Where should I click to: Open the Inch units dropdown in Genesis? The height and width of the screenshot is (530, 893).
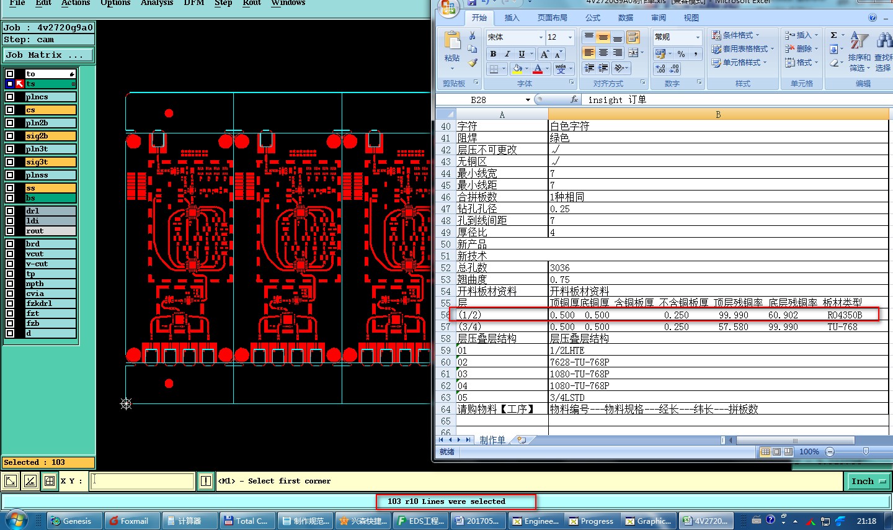(x=868, y=481)
